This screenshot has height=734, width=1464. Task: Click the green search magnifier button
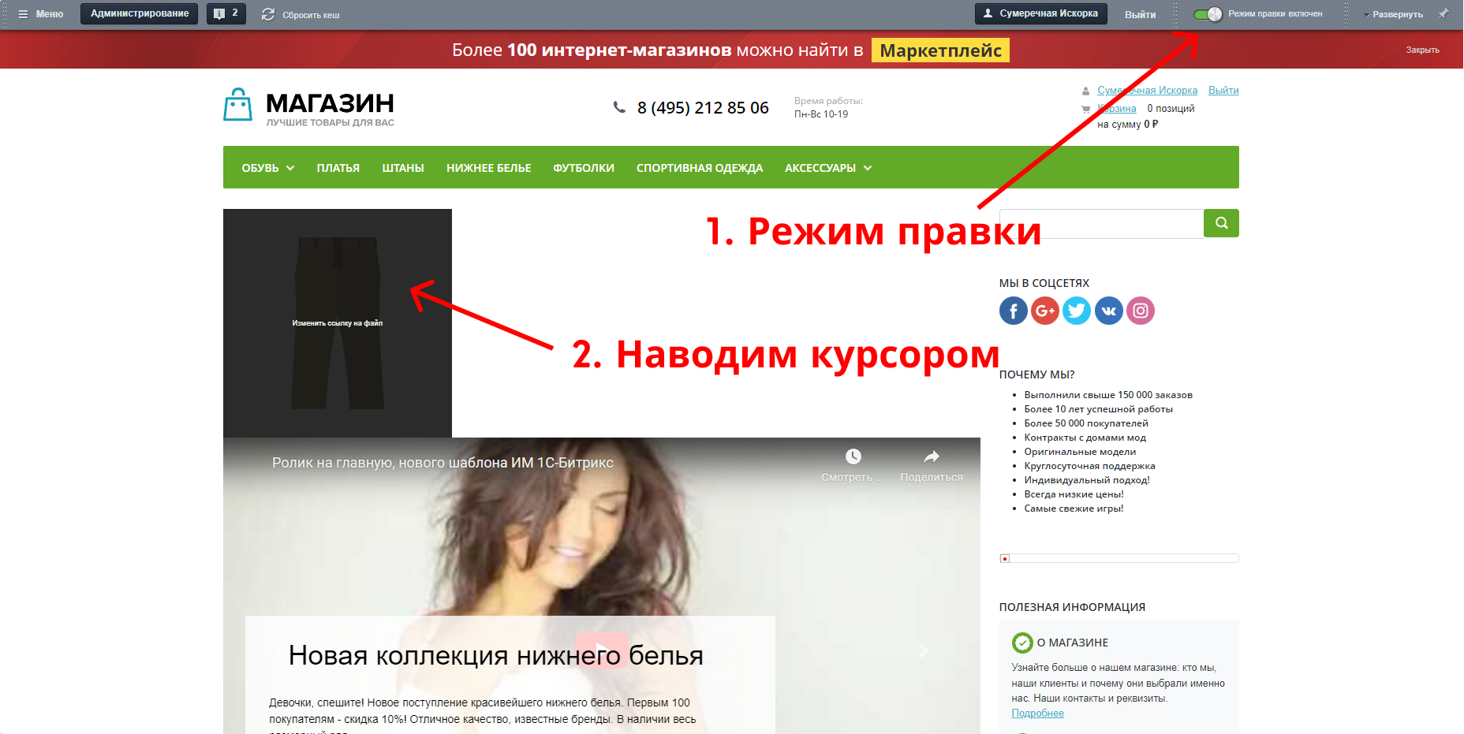point(1221,223)
